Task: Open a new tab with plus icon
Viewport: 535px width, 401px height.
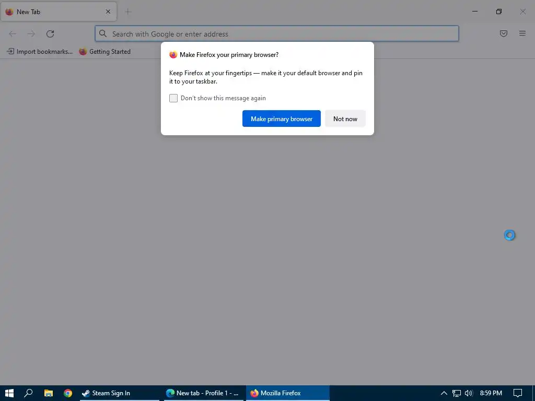Action: click(128, 12)
